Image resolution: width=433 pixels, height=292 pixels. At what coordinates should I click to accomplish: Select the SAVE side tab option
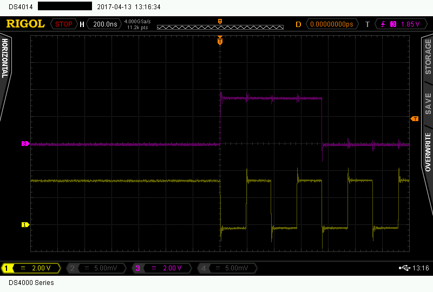pos(428,104)
